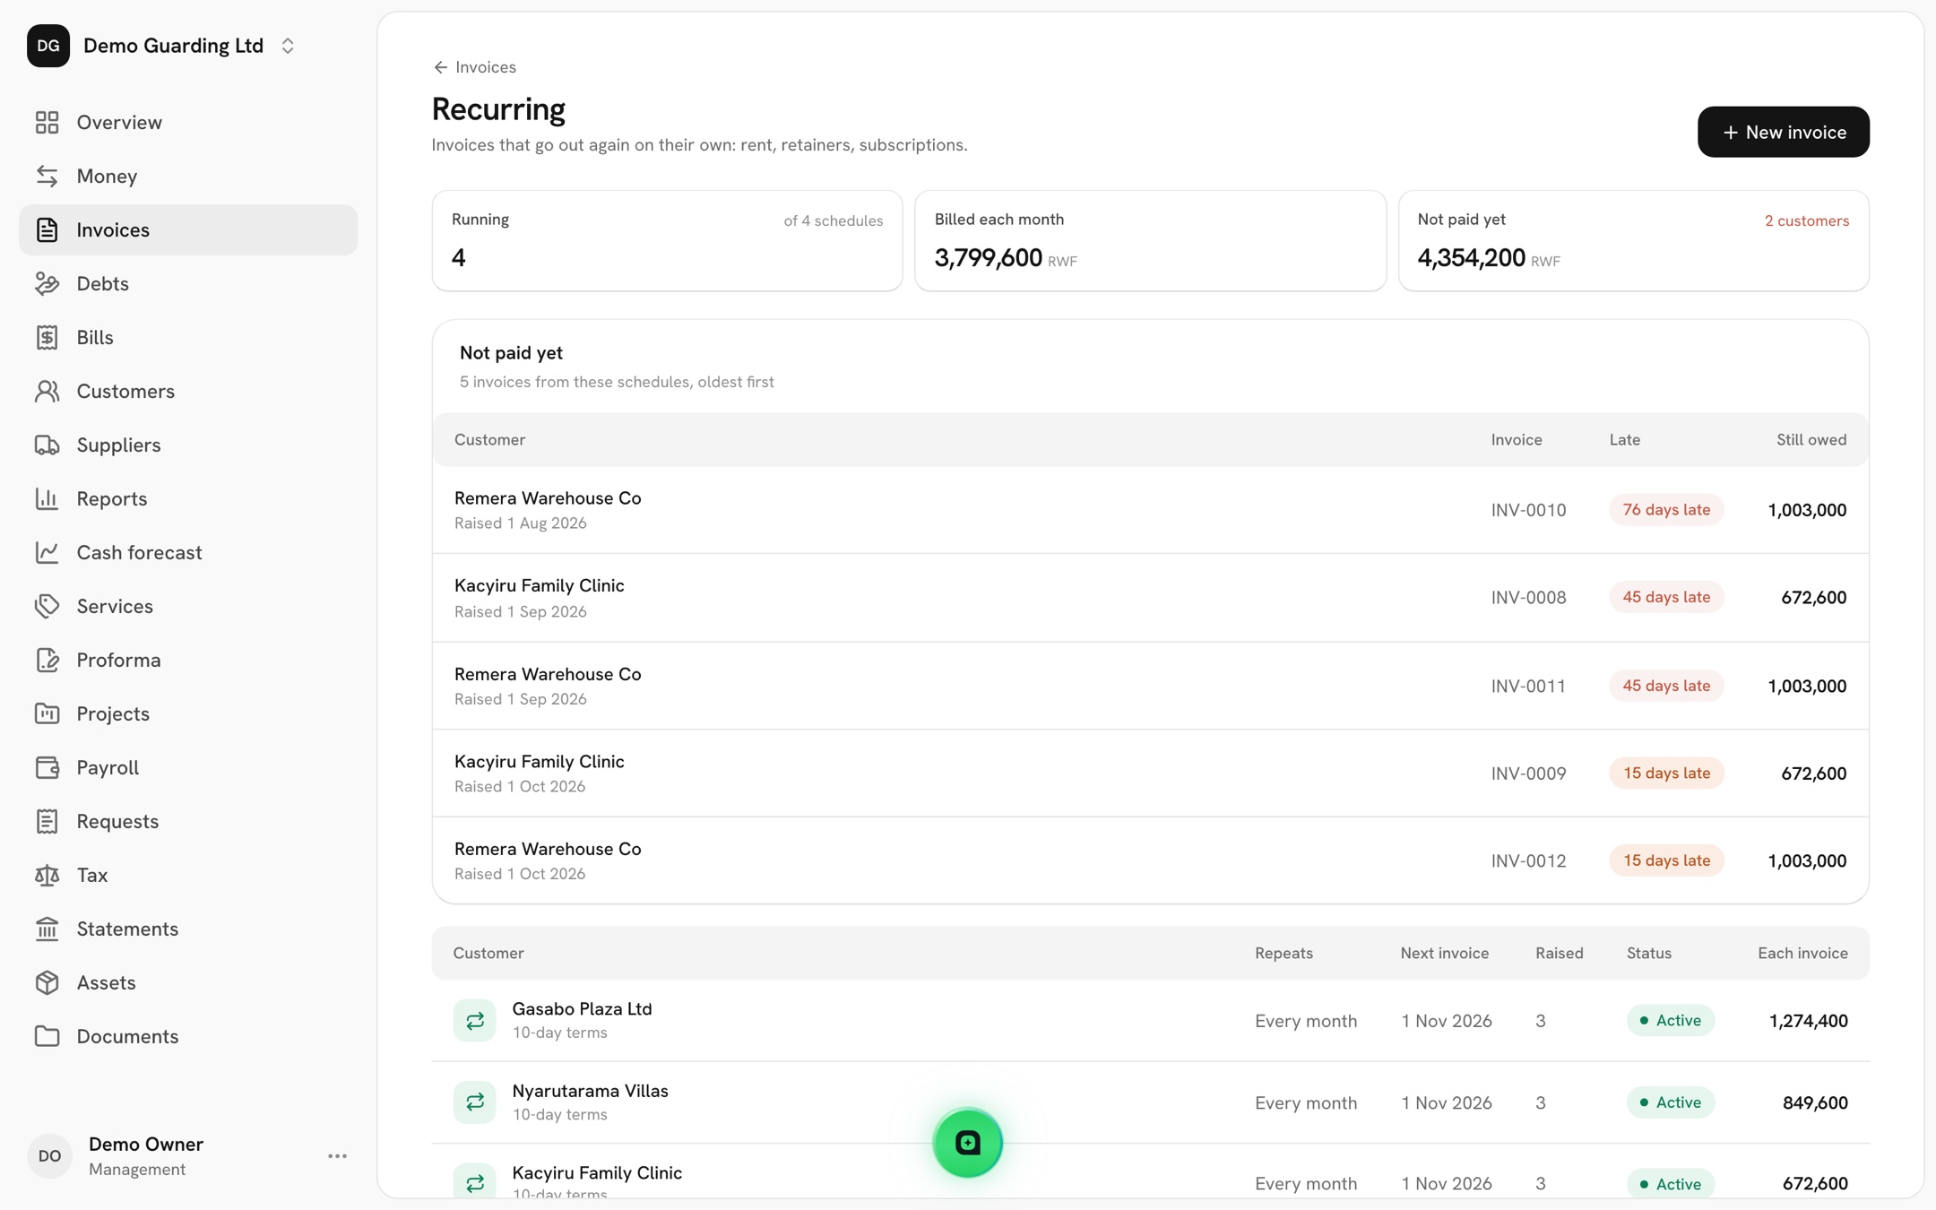The image size is (1936, 1210).
Task: Select the Projects folder-kanban icon
Action: pos(47,713)
